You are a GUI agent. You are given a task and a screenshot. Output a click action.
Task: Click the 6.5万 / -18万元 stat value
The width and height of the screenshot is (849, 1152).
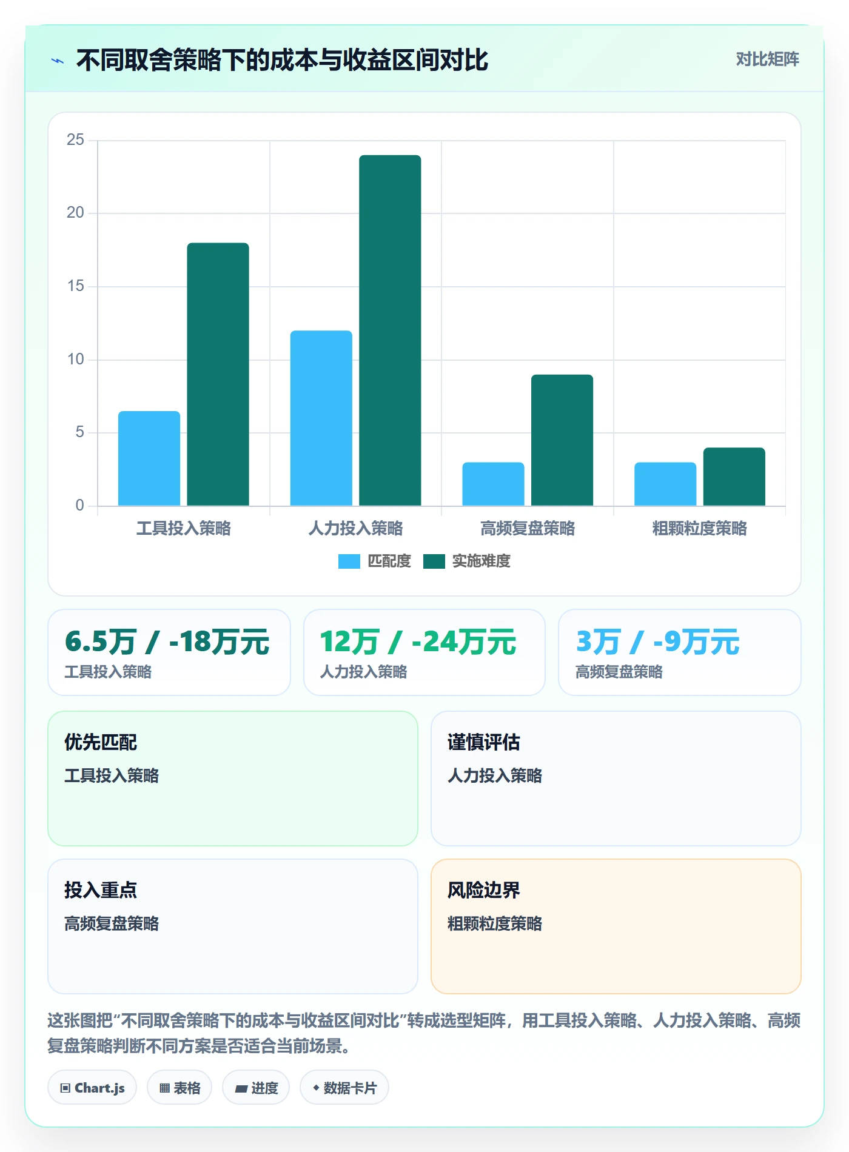click(x=167, y=642)
